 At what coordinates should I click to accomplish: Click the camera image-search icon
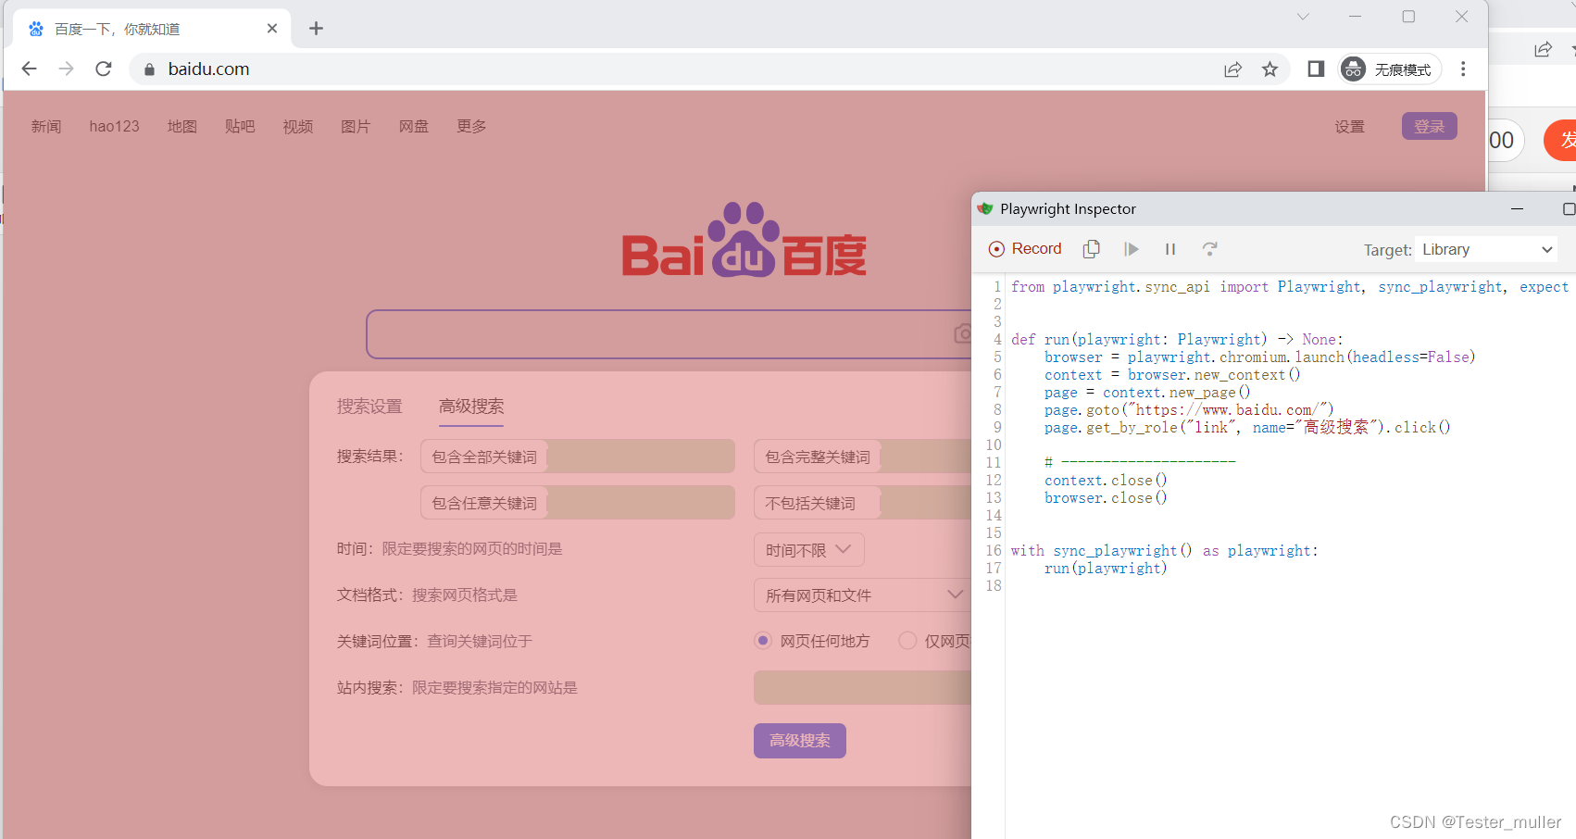(963, 333)
